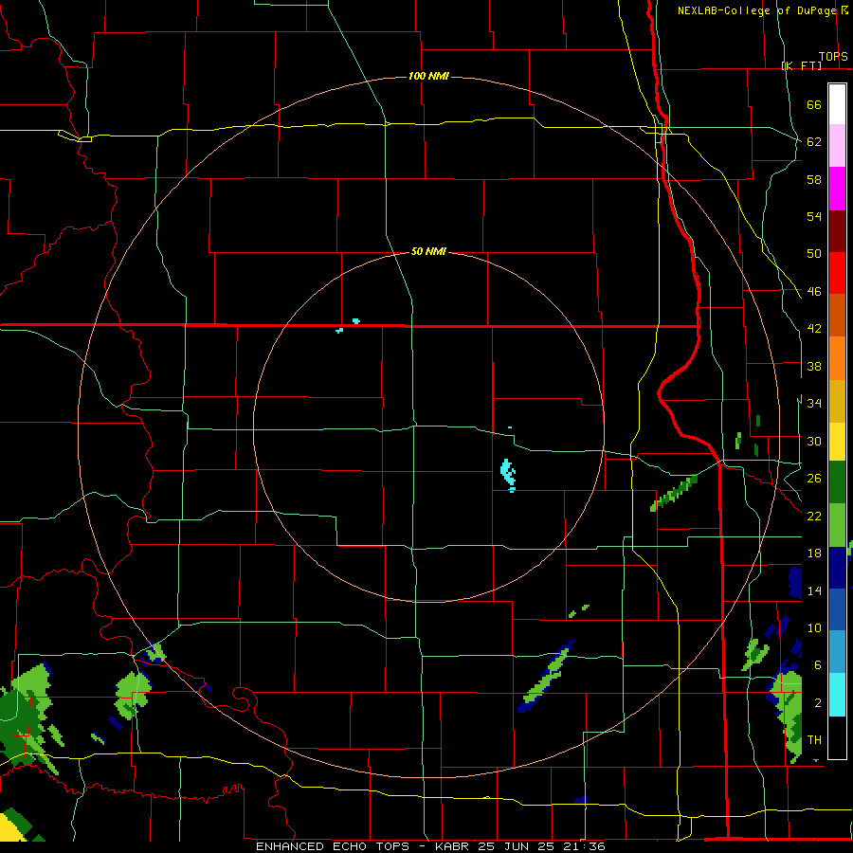This screenshot has width=853, height=853.
Task: Select the navy blue legend swatch
Action: click(x=837, y=568)
